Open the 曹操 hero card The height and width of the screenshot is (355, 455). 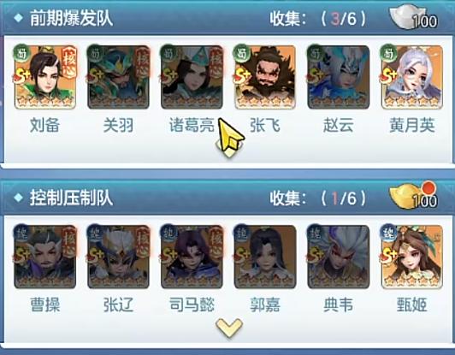pyautogui.click(x=45, y=257)
